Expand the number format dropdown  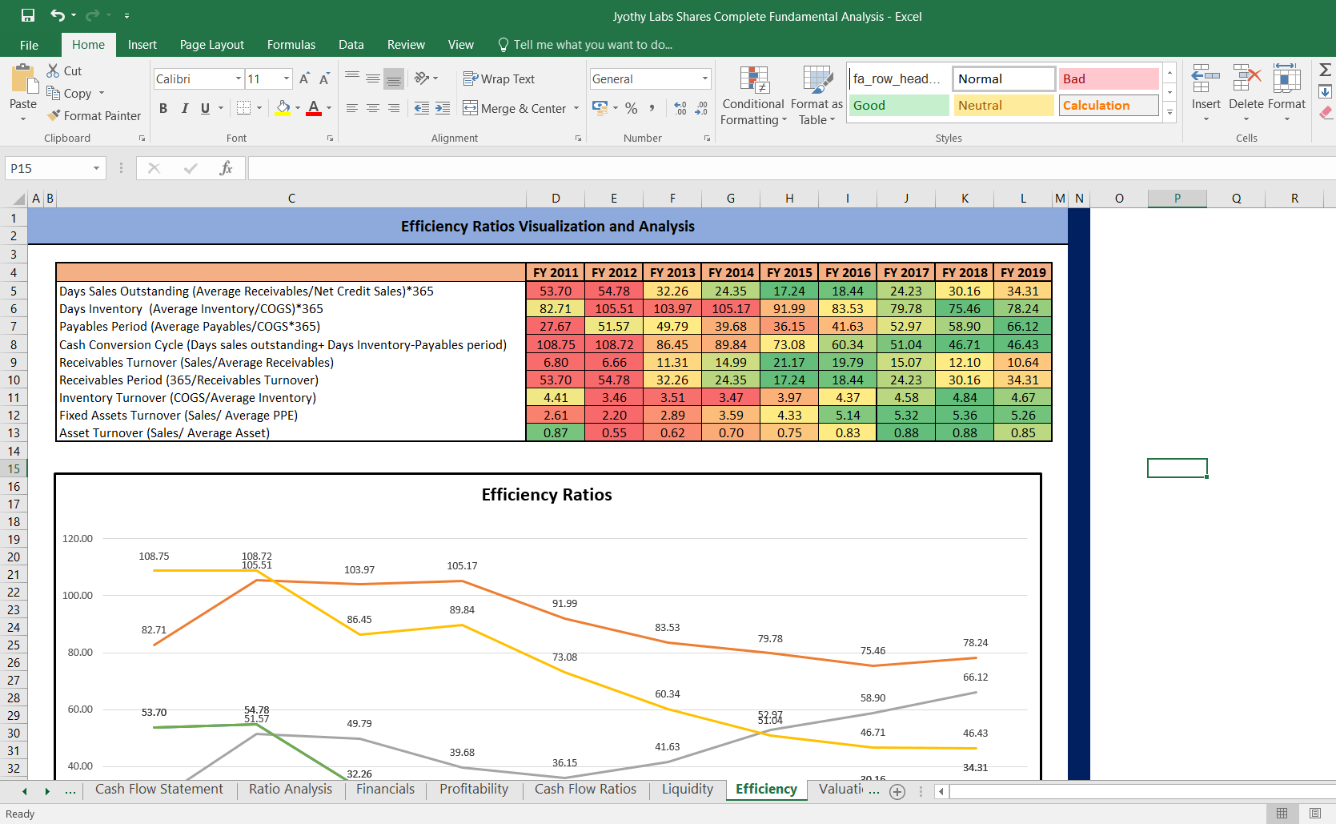[705, 78]
